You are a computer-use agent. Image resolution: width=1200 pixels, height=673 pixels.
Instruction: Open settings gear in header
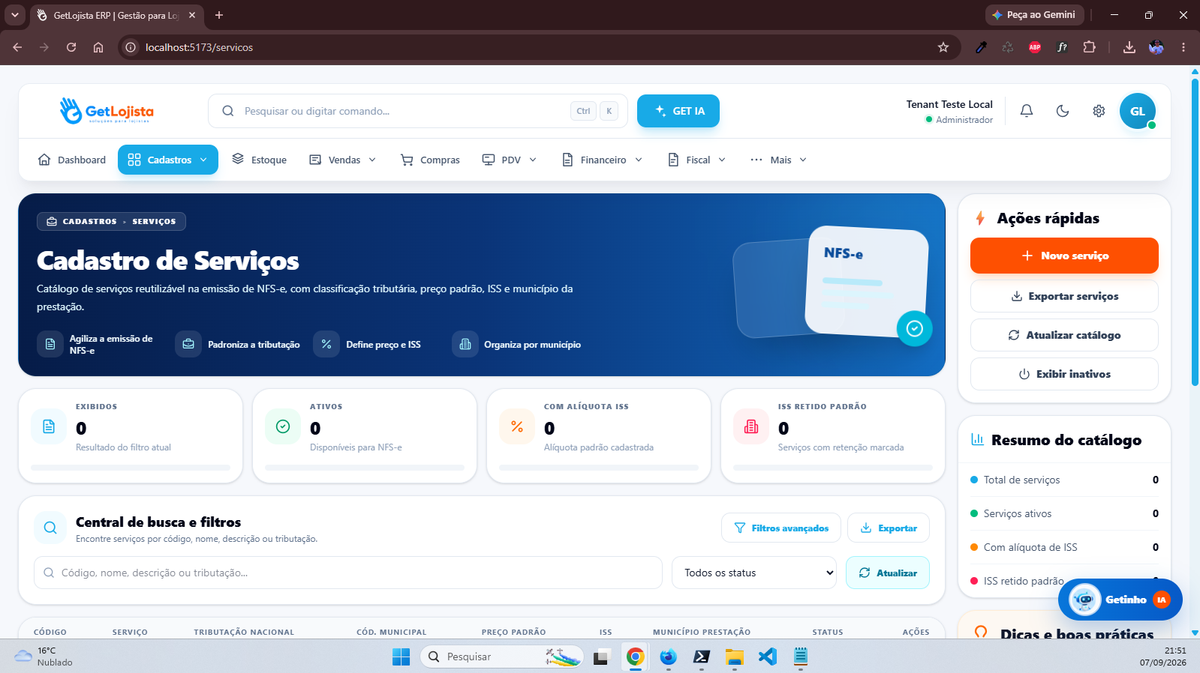pyautogui.click(x=1099, y=111)
